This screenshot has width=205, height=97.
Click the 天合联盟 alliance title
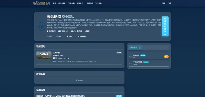coord(54,17)
